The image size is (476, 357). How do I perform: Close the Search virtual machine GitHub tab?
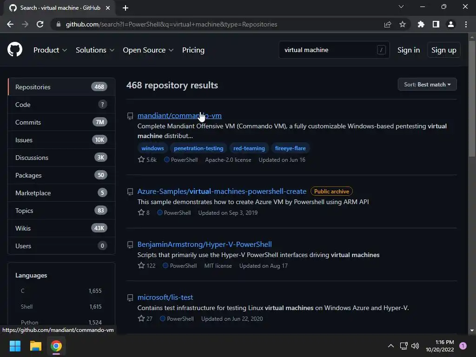pyautogui.click(x=108, y=8)
